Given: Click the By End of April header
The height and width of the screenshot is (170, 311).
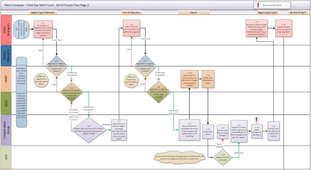Looking at the screenshot, I should pos(298,13).
